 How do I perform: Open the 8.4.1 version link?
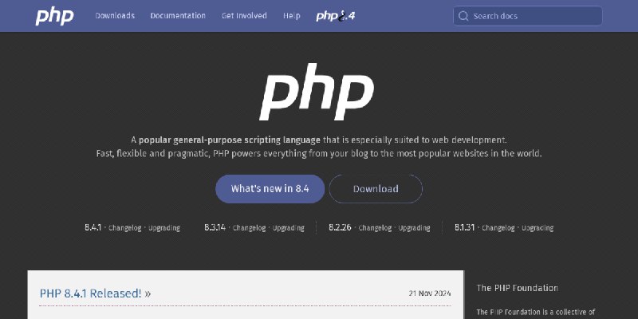93,227
